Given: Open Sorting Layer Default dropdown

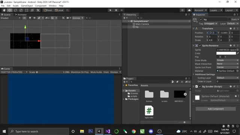Looking at the screenshot, I should 228,78.
